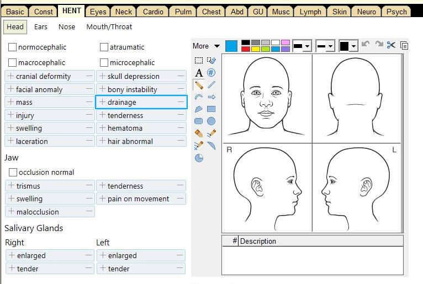Pick the yellow color swatch
The image size is (423, 284).
[256, 49]
